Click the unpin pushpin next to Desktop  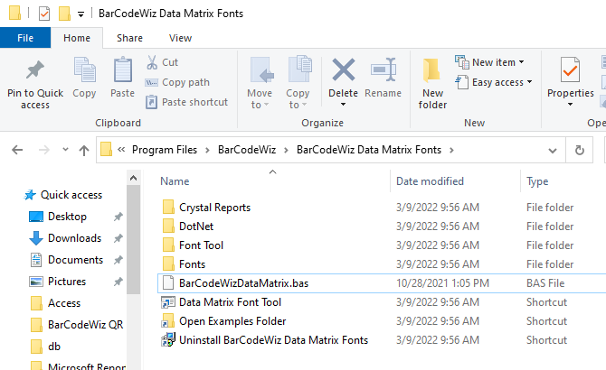pyautogui.click(x=118, y=217)
